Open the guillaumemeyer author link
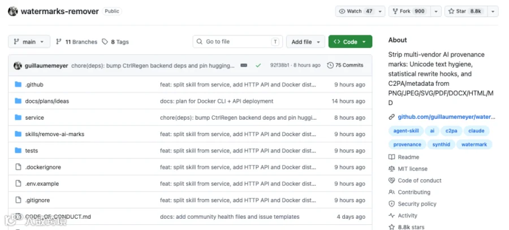This screenshot has width=509, height=230. (46, 66)
